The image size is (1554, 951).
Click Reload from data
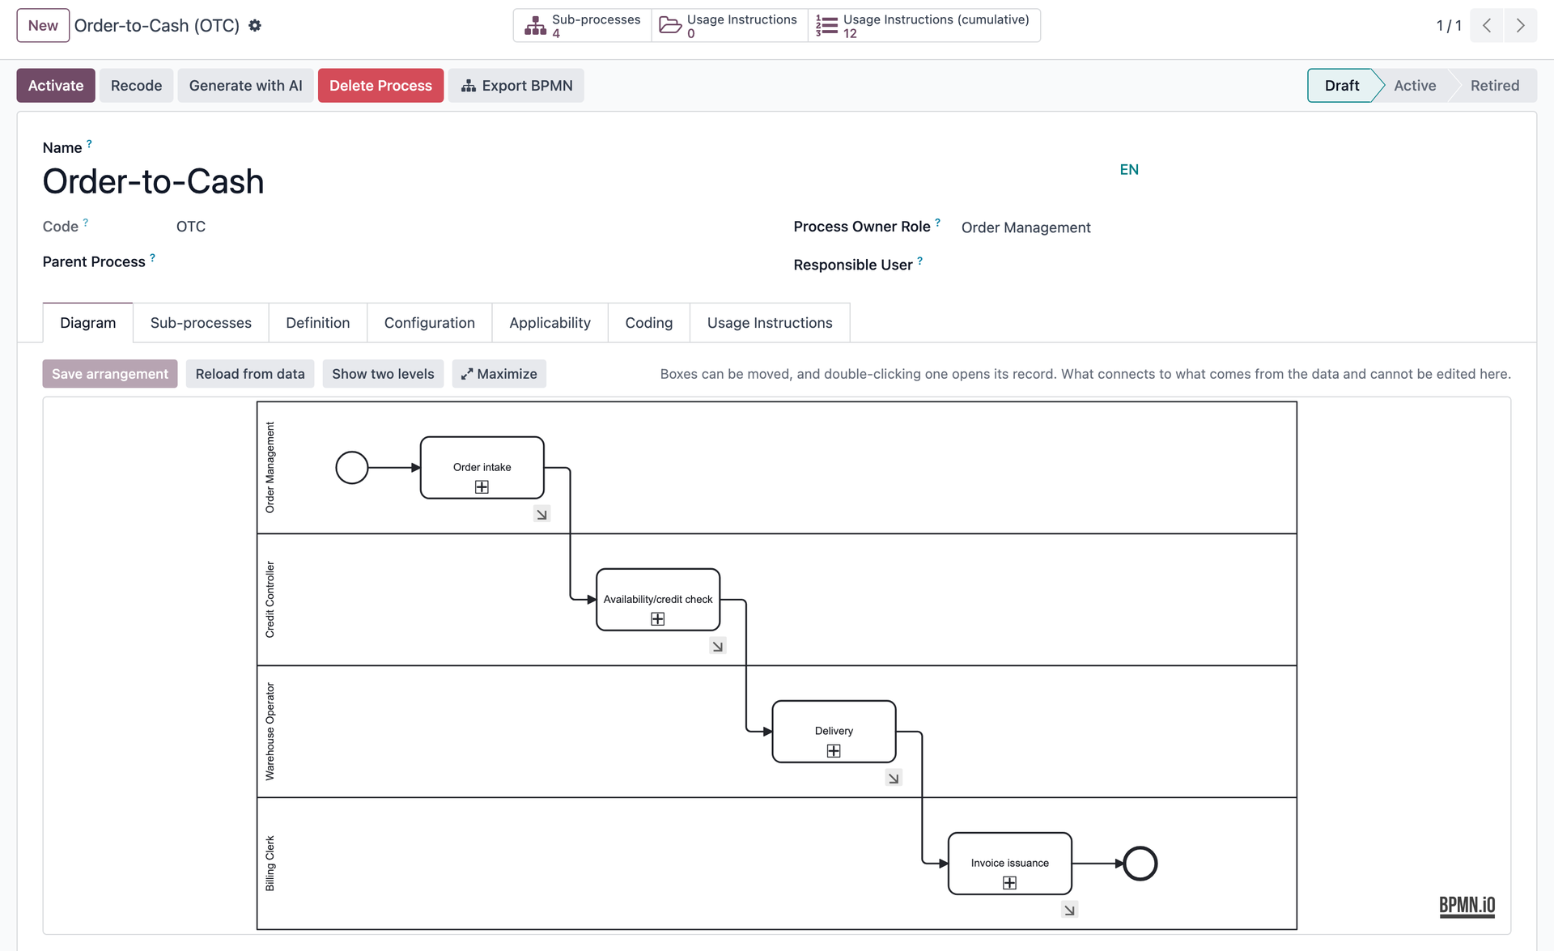coord(250,373)
